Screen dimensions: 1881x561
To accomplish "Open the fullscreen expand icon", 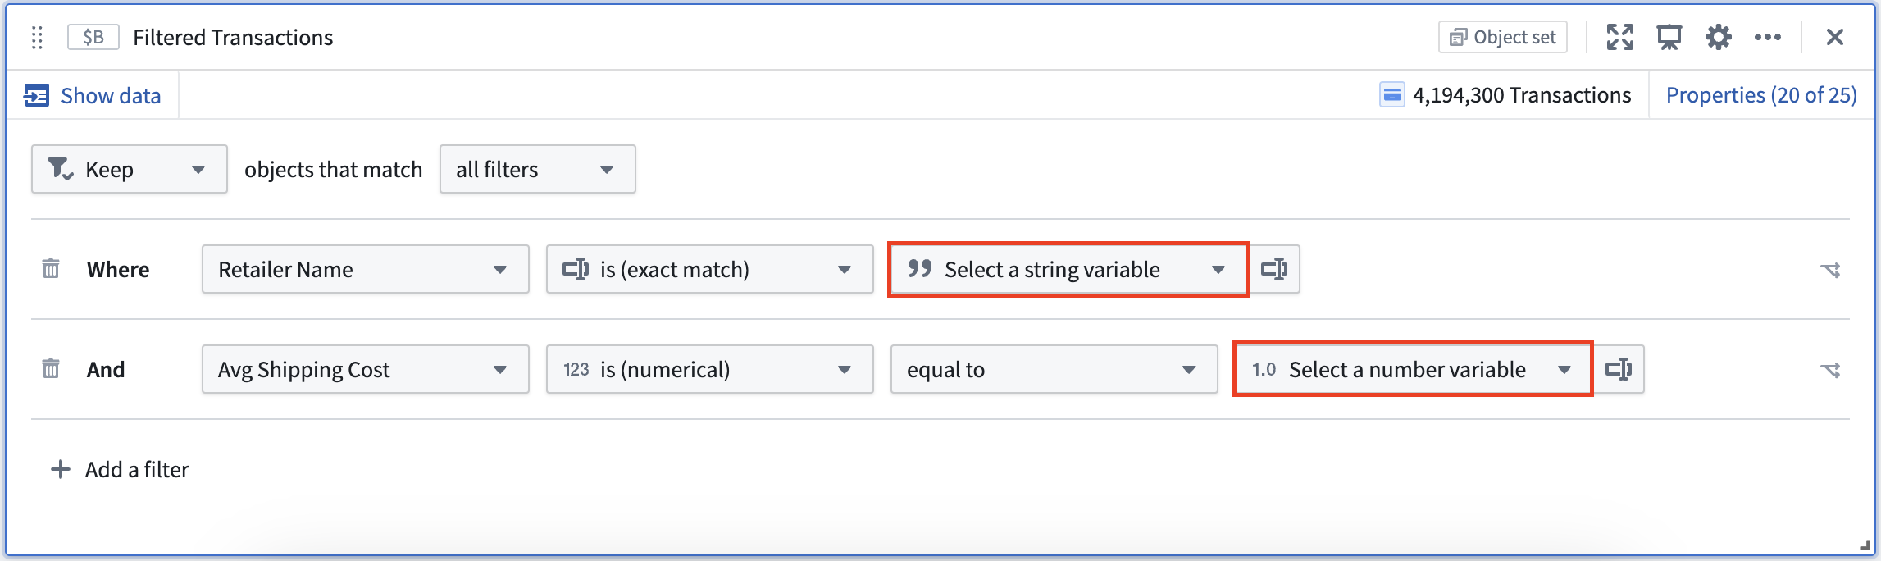I will coord(1619,37).
